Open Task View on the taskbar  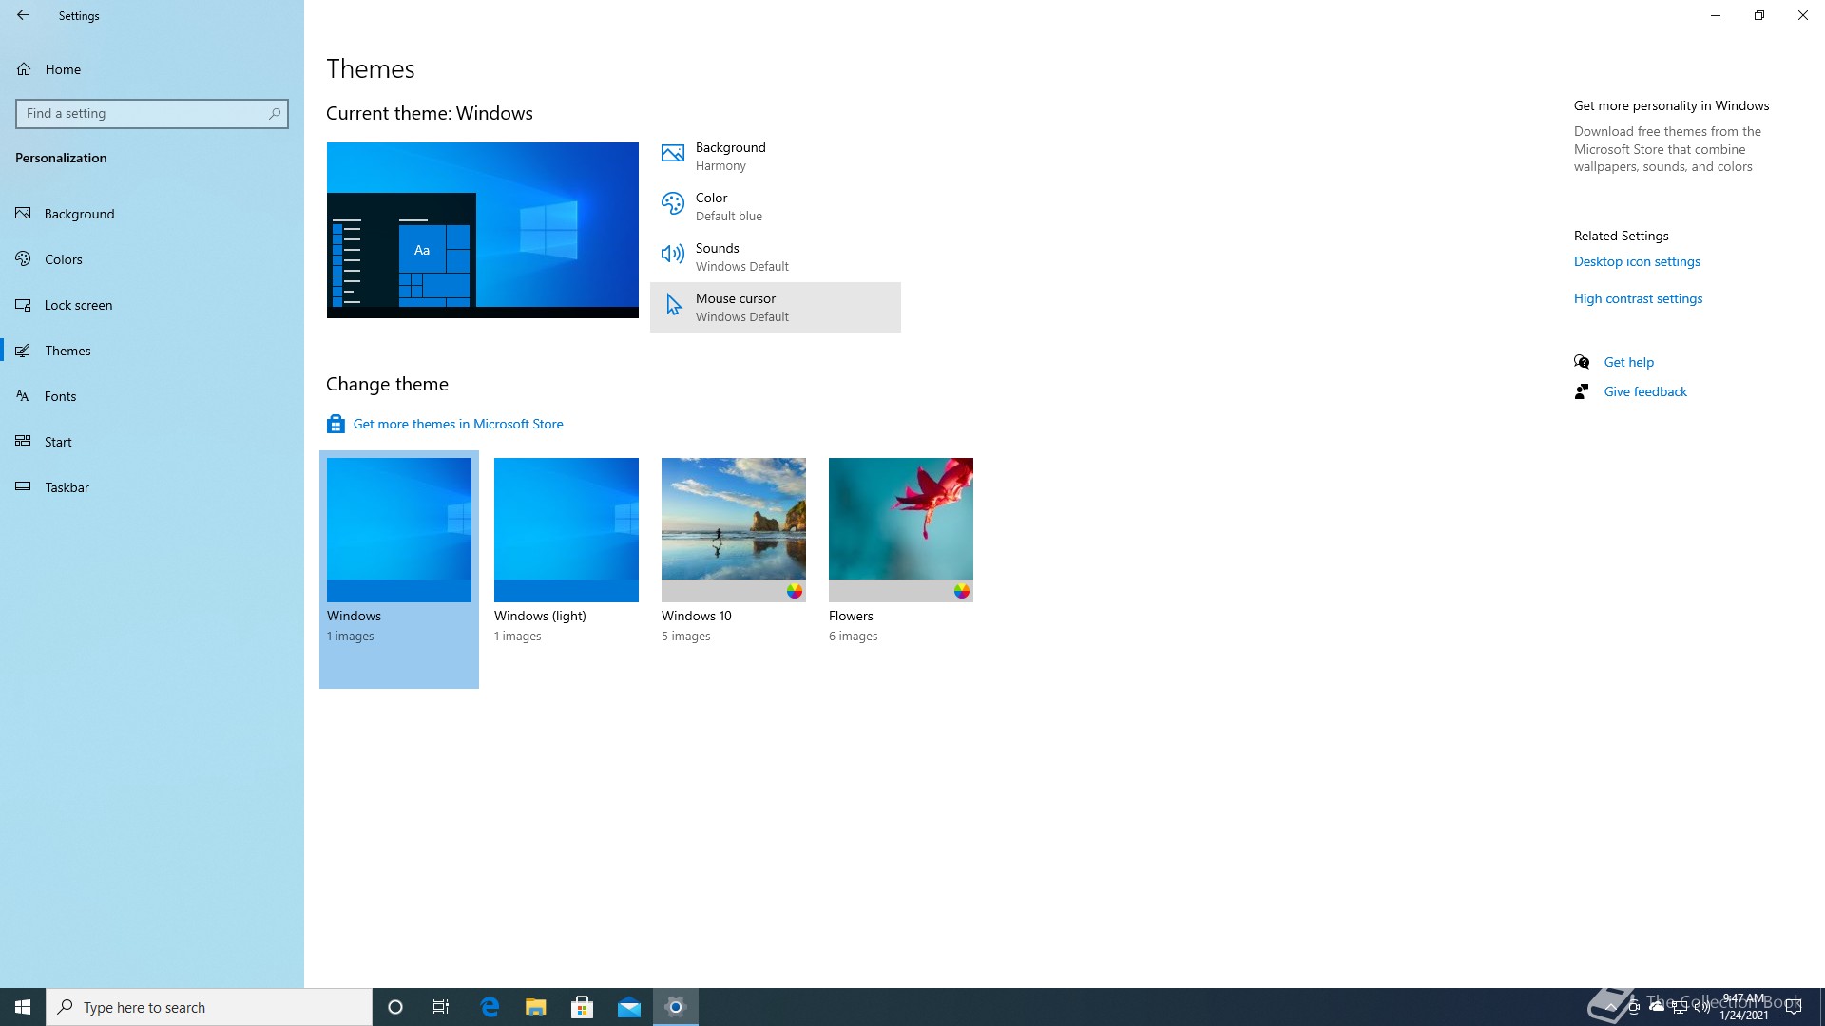(x=441, y=1007)
